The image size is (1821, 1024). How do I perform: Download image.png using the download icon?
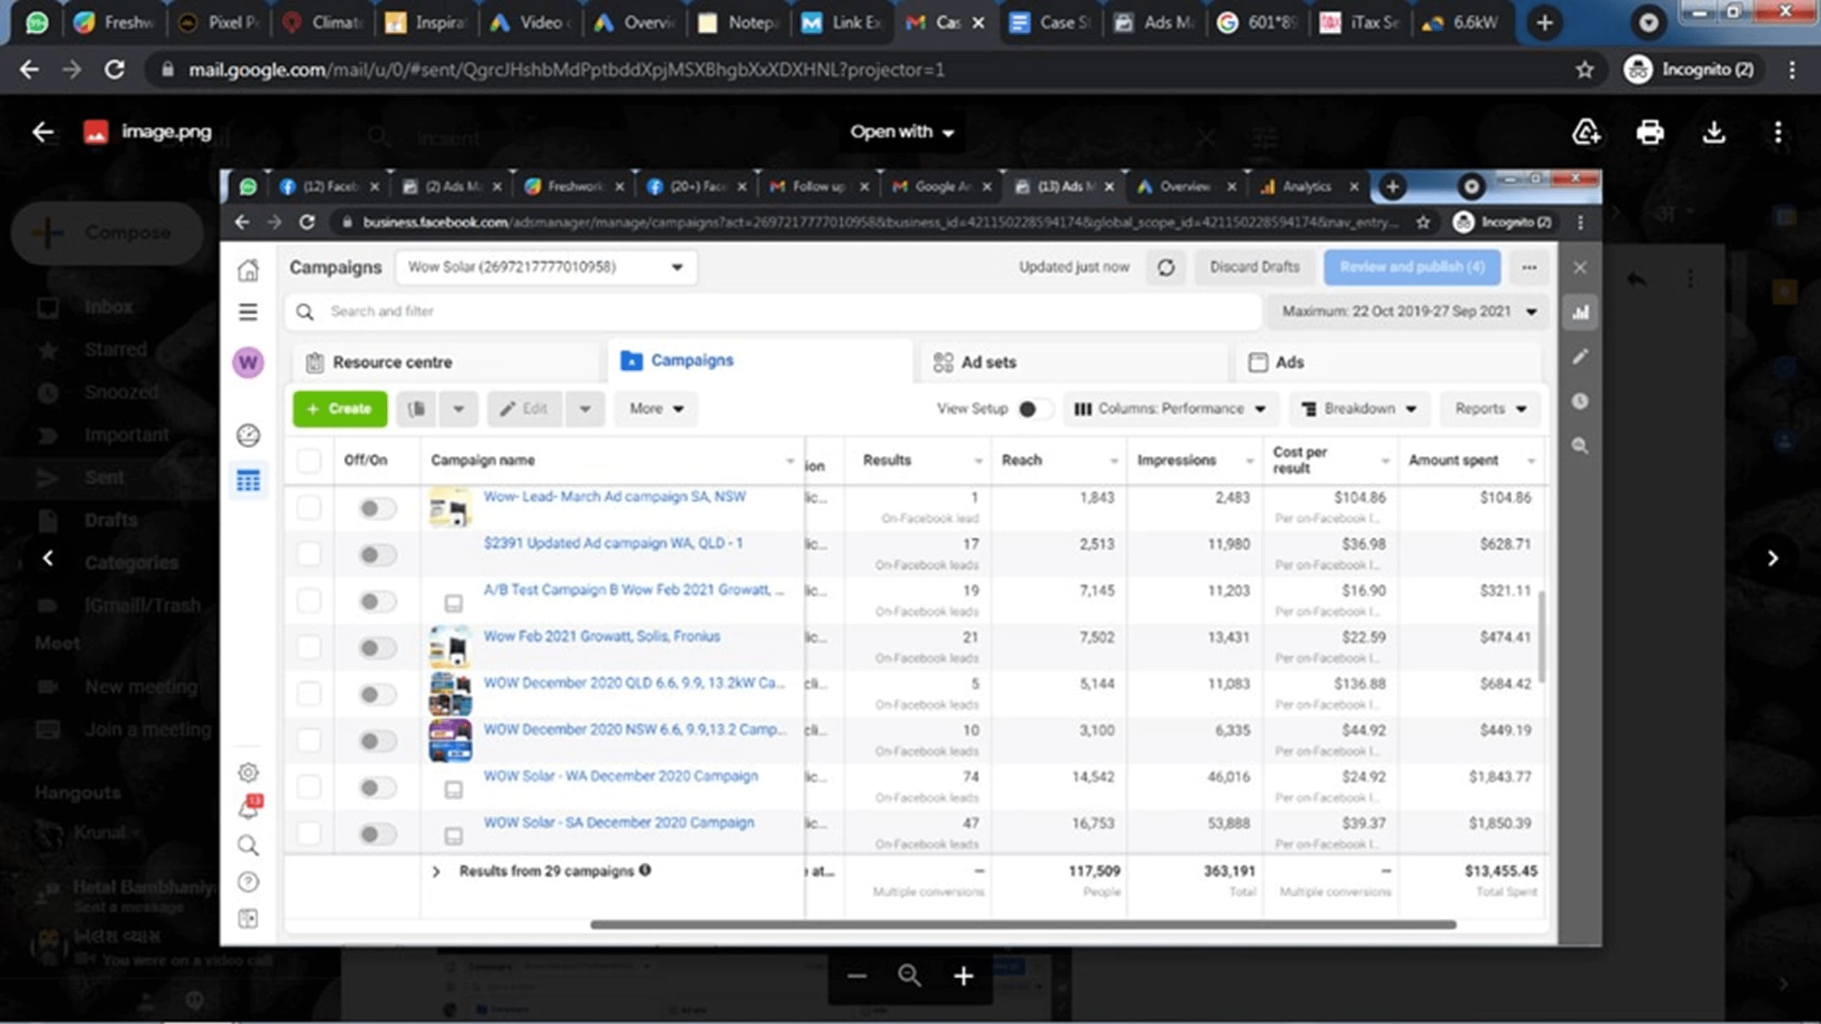pyautogui.click(x=1714, y=132)
